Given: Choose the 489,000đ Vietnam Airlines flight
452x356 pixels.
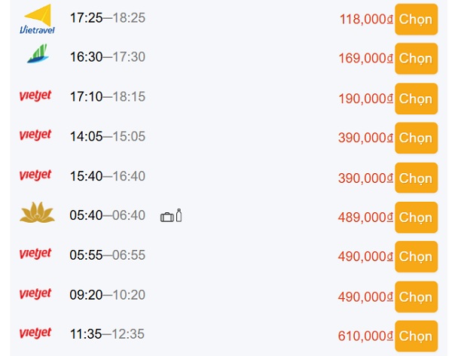Looking at the screenshot, I should (x=416, y=218).
